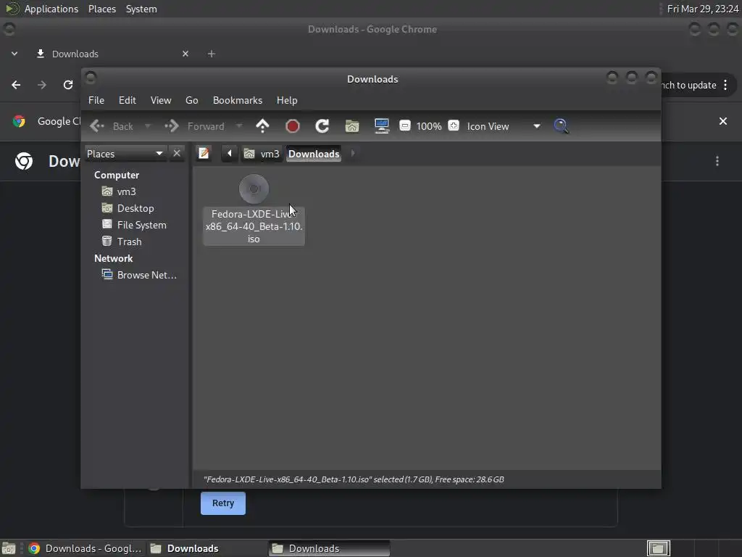
Task: Open Chrome three-dot menu by update
Action: (725, 86)
